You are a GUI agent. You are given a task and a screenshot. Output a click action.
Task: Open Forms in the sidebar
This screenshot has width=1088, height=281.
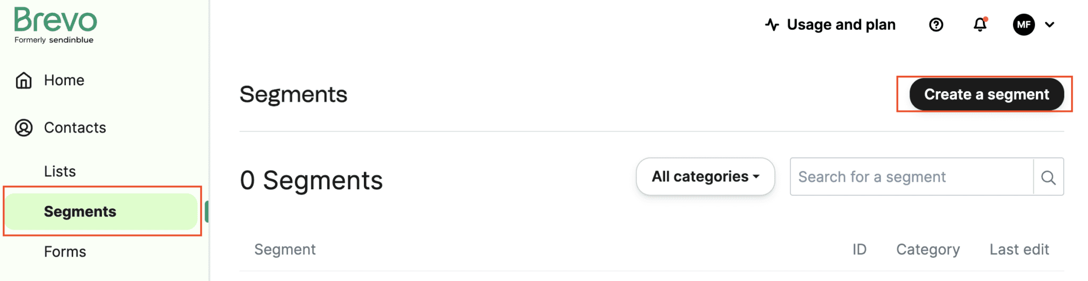65,252
